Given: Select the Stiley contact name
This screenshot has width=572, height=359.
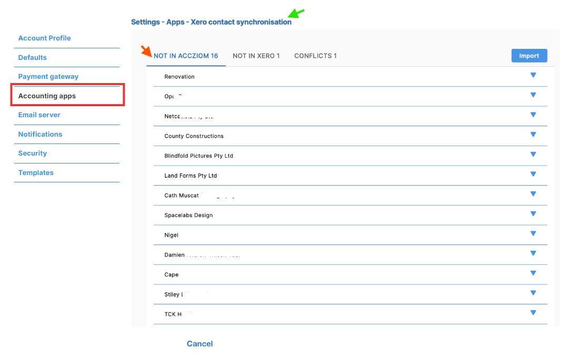Looking at the screenshot, I should [x=174, y=294].
